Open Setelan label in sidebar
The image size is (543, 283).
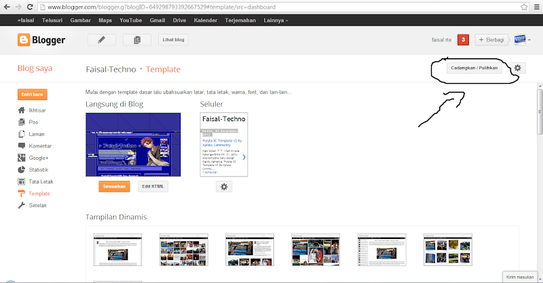38,205
